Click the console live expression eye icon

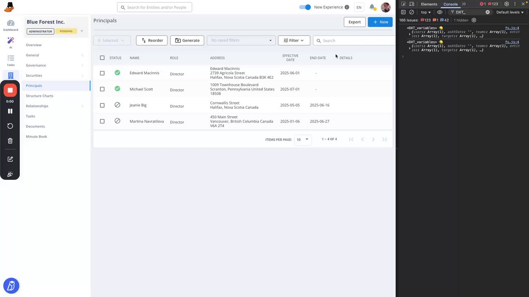coord(440,12)
